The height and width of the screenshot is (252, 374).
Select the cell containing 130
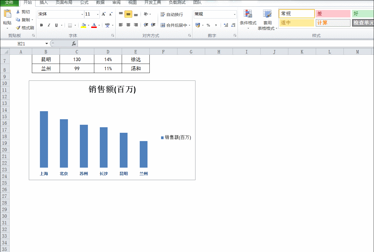click(x=77, y=59)
